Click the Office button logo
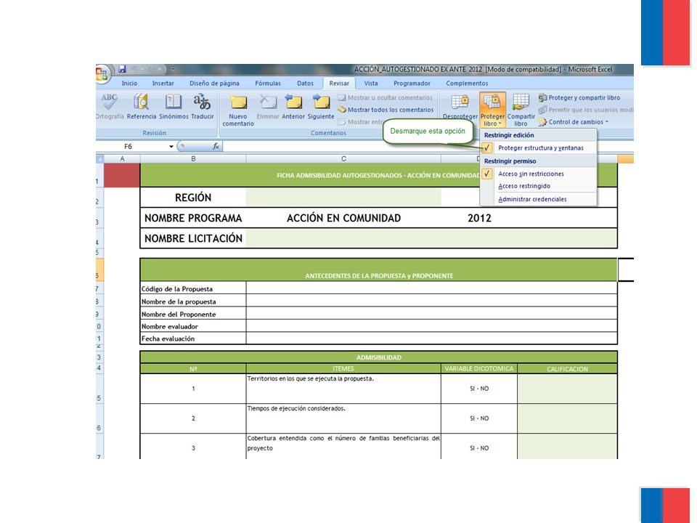 pos(102,74)
